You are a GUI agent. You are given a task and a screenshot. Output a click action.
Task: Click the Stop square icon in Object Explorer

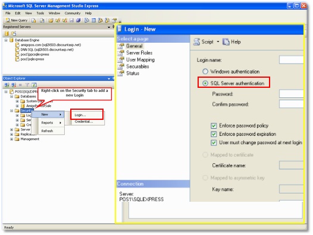20,85
